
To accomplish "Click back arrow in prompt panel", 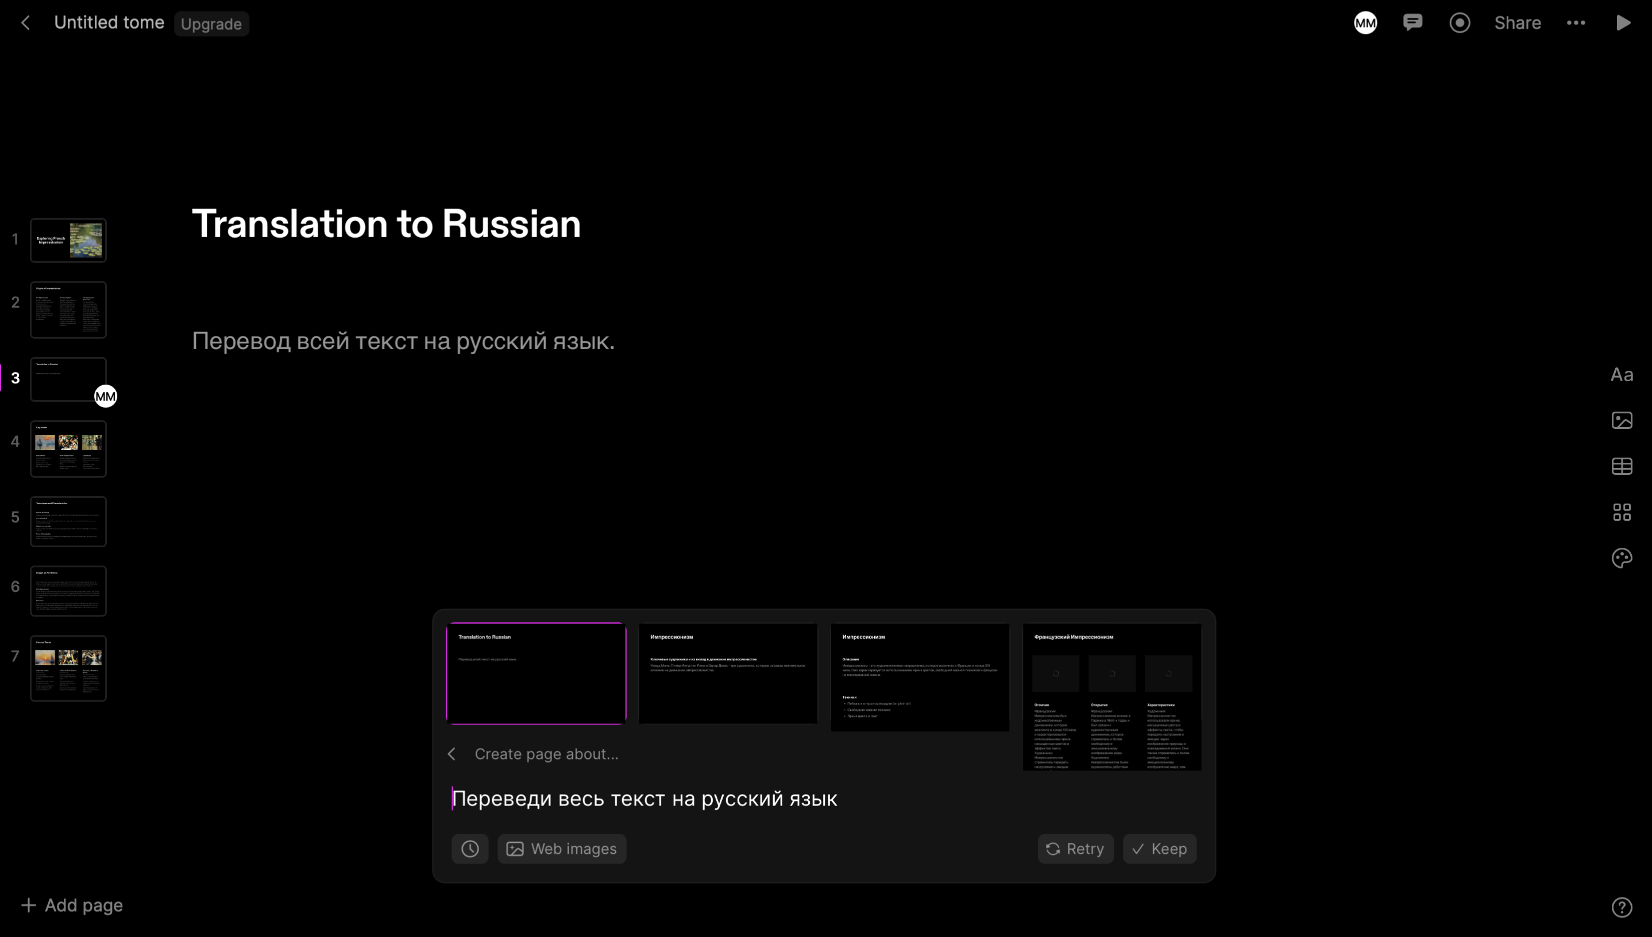I will (453, 753).
